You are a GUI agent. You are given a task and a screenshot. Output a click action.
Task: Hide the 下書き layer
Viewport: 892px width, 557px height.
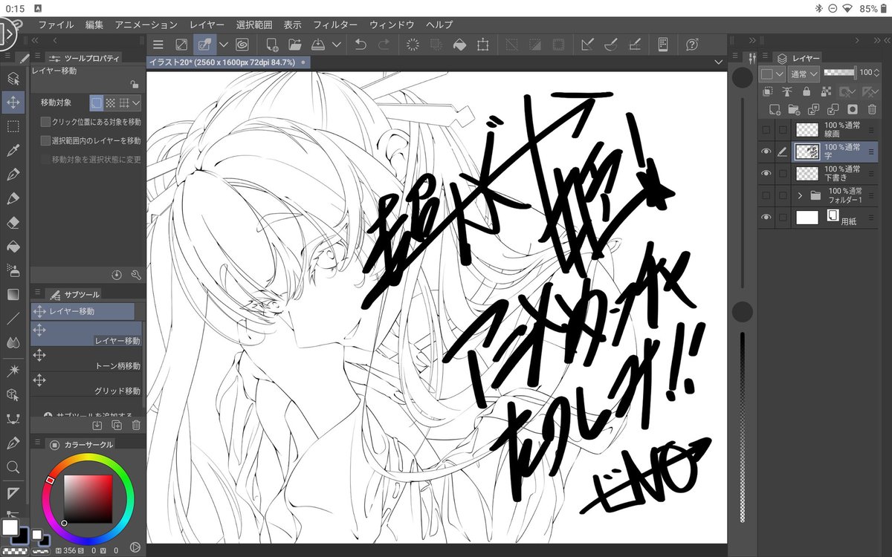(x=766, y=173)
